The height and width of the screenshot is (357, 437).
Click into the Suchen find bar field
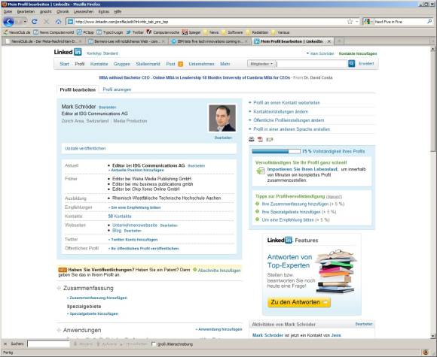[48, 344]
